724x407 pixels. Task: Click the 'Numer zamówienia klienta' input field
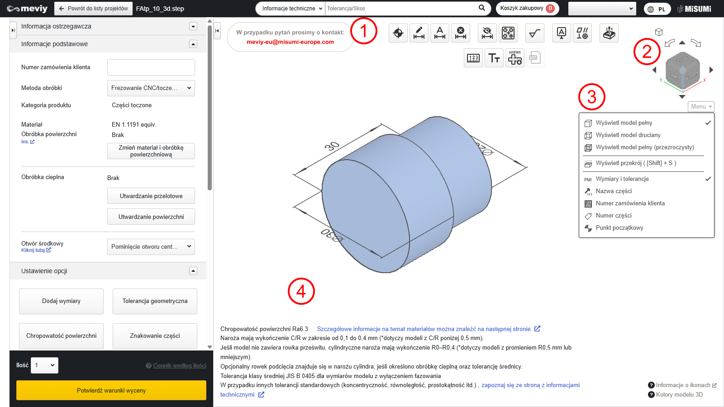(x=151, y=67)
